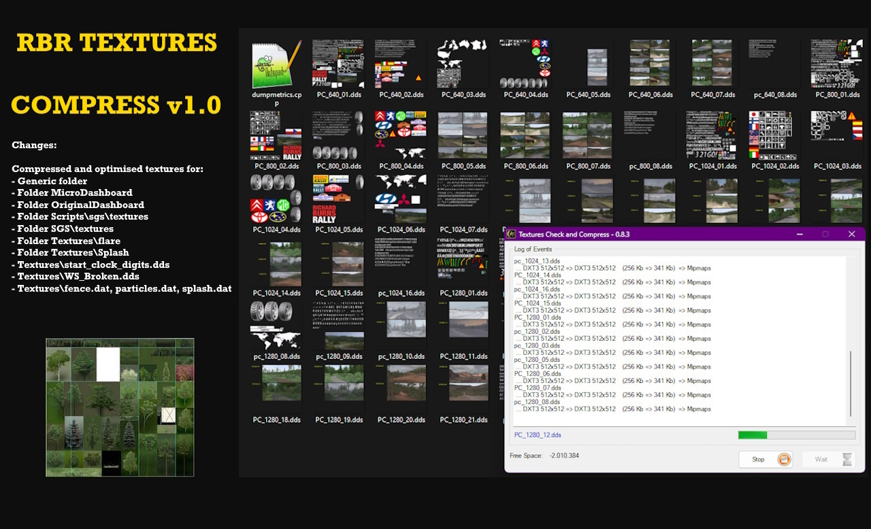Select the PC_1024_04.dds file thumbnail

click(276, 199)
